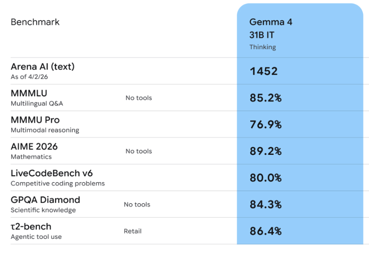
Task: Select the 76.9% score value
Action: click(266, 125)
